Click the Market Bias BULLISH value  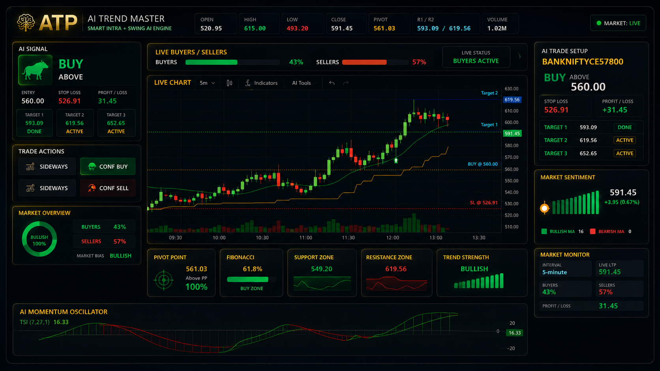120,256
